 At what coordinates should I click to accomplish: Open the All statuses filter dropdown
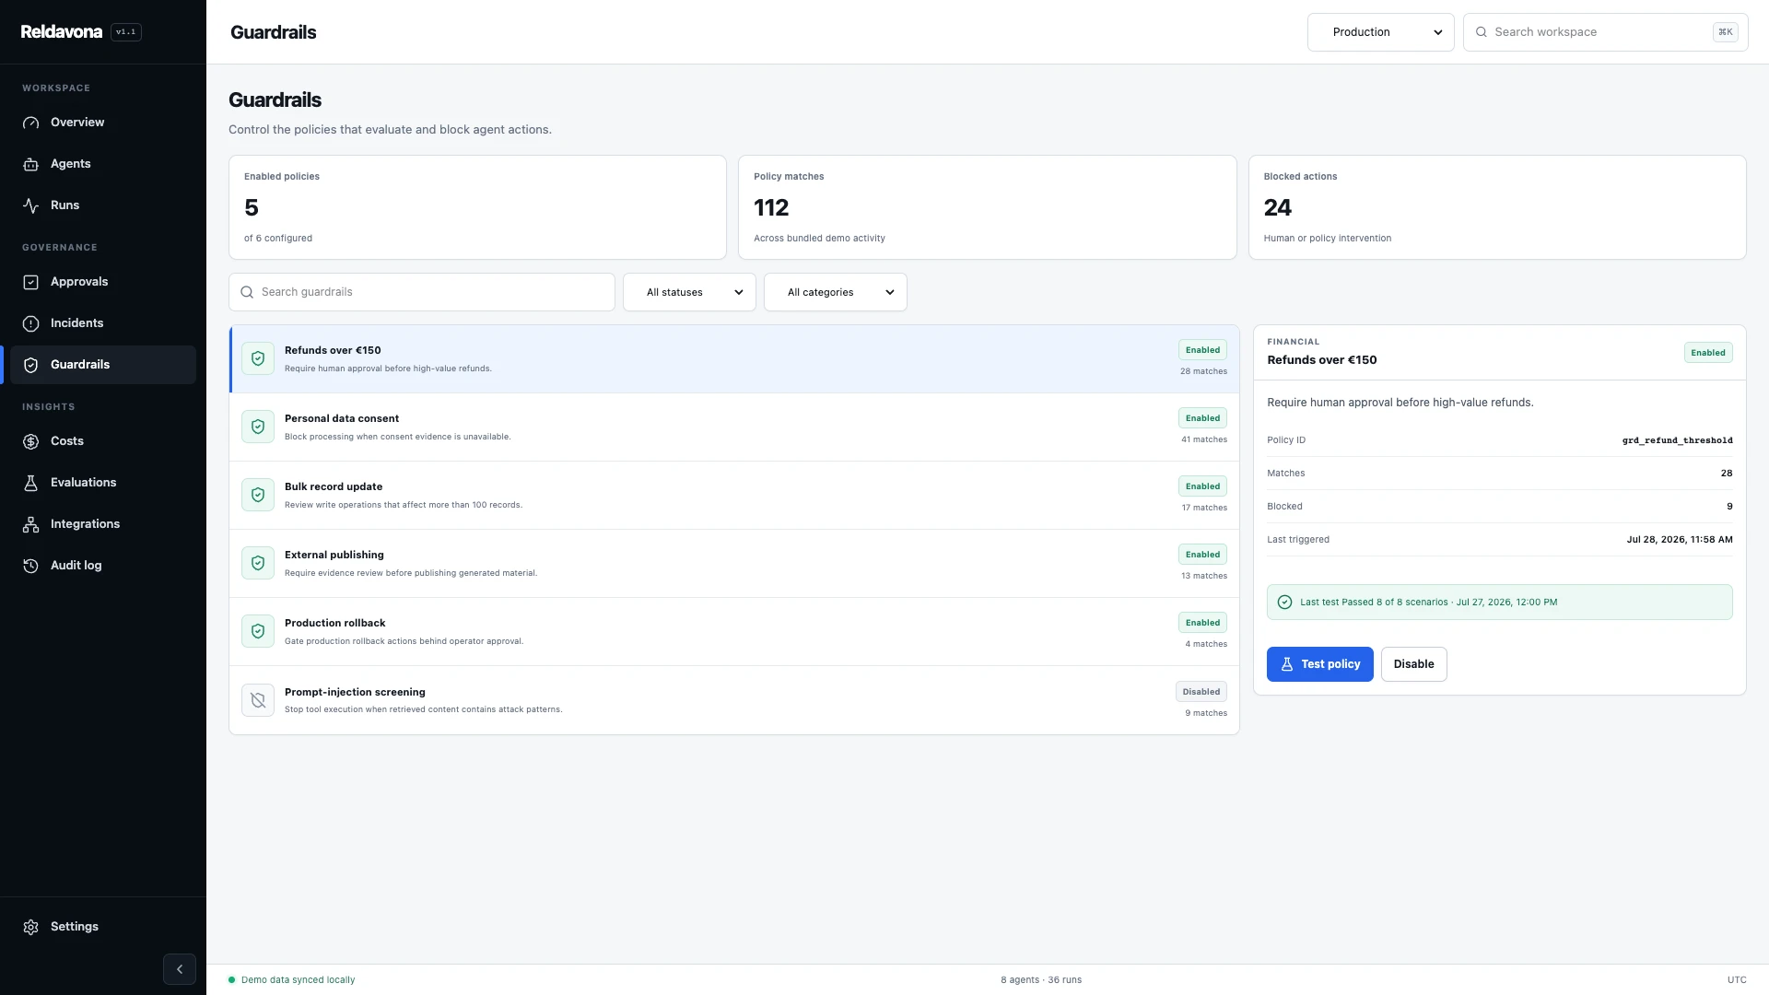pyautogui.click(x=689, y=292)
